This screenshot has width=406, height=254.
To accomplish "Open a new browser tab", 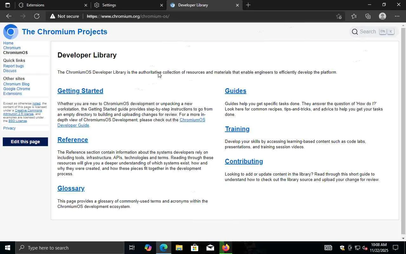I will coord(248,5).
